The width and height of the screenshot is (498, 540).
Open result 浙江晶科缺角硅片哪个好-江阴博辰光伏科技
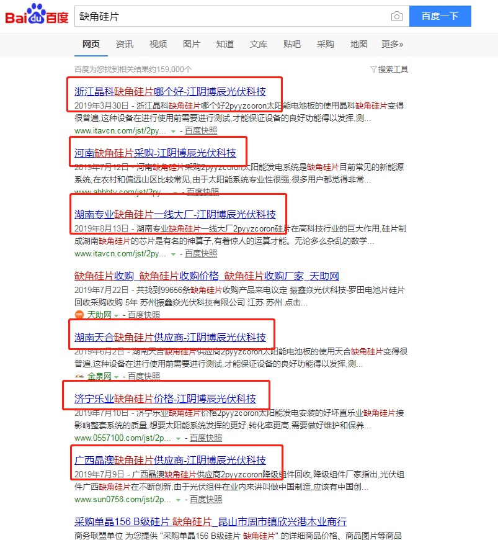170,91
